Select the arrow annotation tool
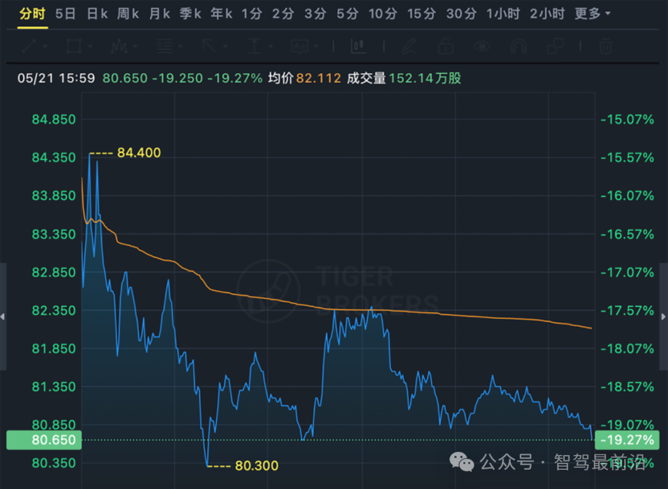668x489 pixels. (210, 46)
